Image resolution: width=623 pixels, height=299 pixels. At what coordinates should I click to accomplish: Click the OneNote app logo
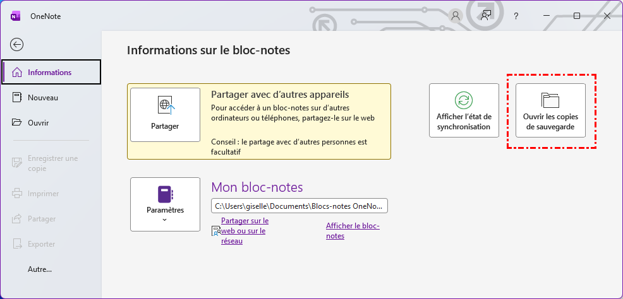[x=16, y=16]
